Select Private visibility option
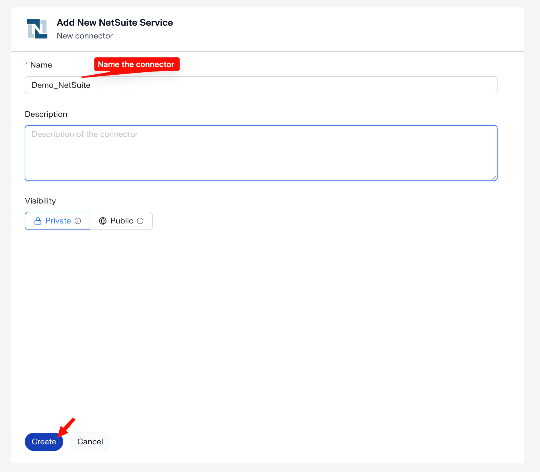This screenshot has width=540, height=472. [x=58, y=221]
